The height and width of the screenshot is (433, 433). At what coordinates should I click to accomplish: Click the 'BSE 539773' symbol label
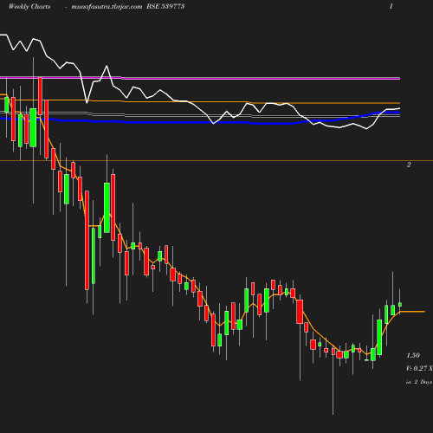click(x=165, y=6)
